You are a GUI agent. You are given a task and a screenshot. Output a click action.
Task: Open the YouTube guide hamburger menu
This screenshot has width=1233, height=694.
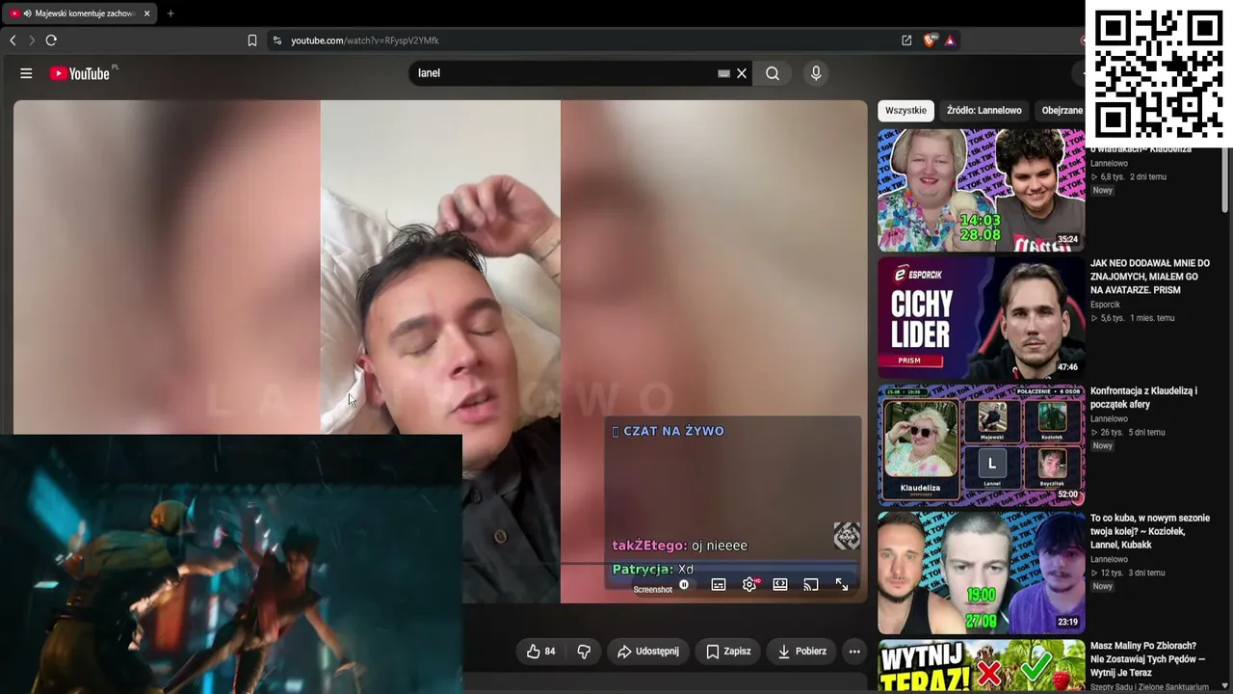coord(26,73)
